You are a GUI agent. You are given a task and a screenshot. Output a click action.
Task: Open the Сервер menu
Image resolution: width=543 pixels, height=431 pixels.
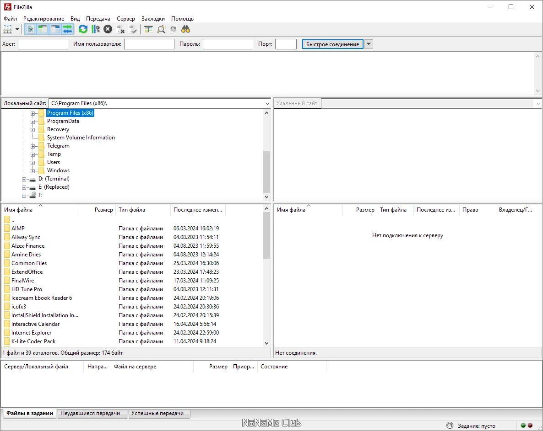(x=126, y=19)
